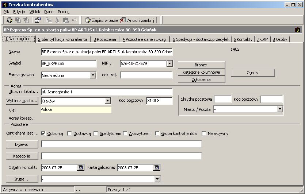Image resolution: width=305 pixels, height=194 pixels.
Task: Click the copy icon in toolbar
Action: tap(49, 20)
